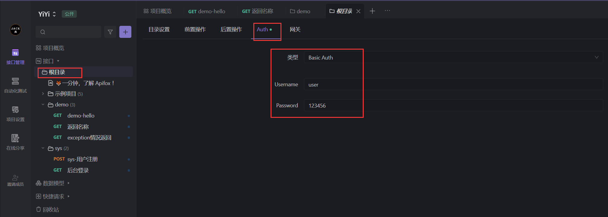Click the invite members icon
608x217 pixels.
(15, 180)
